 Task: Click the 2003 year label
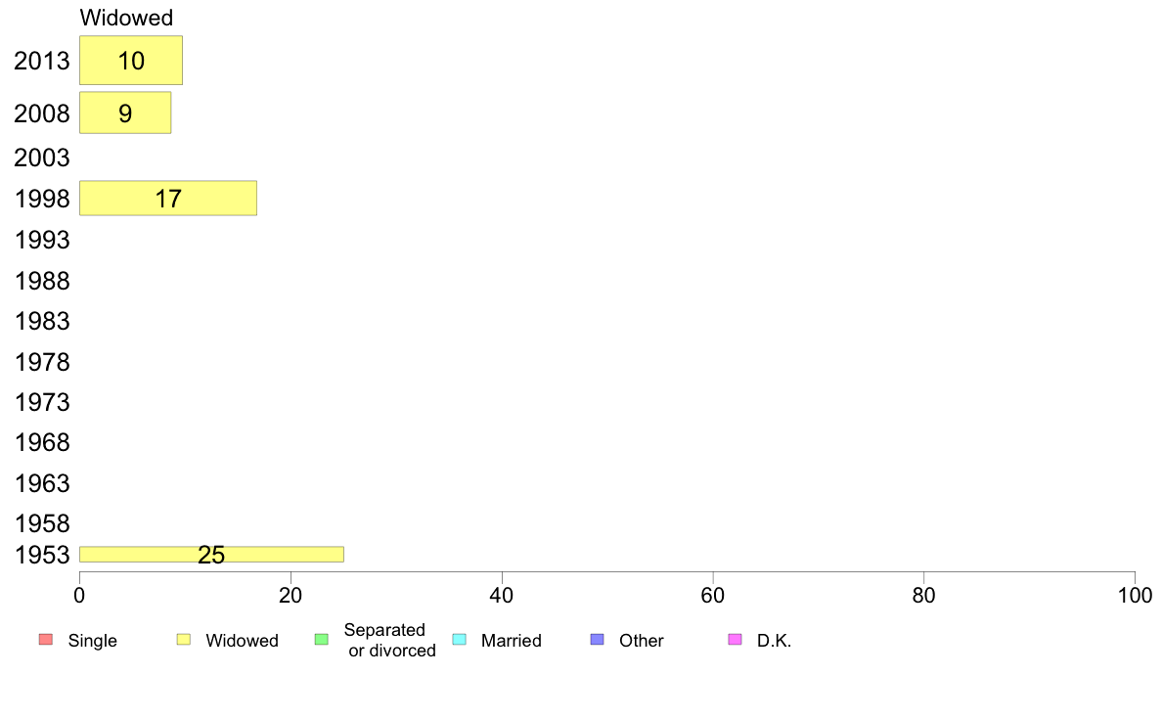click(x=41, y=157)
